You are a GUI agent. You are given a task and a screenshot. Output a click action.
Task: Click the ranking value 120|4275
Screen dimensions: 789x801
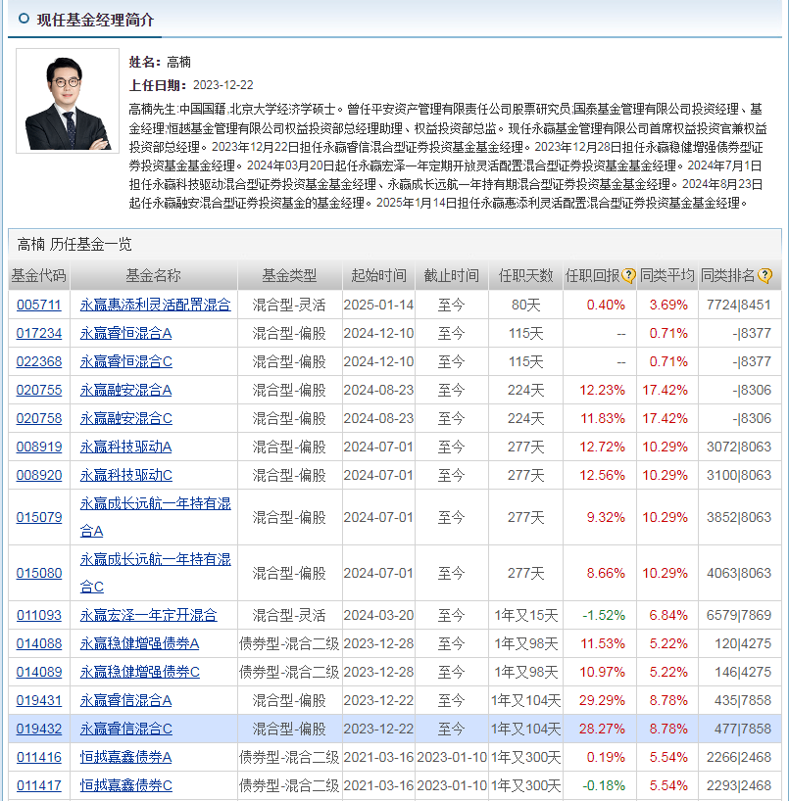tap(743, 643)
